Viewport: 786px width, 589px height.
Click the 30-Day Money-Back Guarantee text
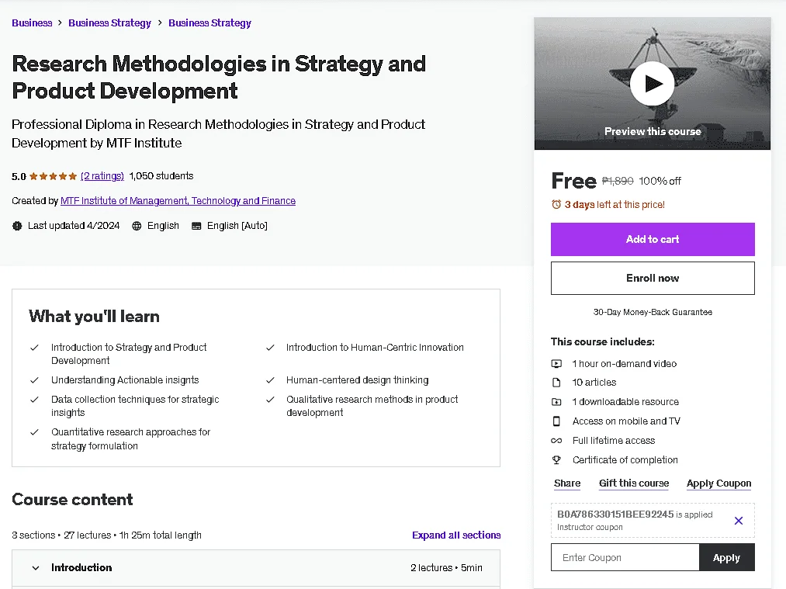(x=653, y=312)
